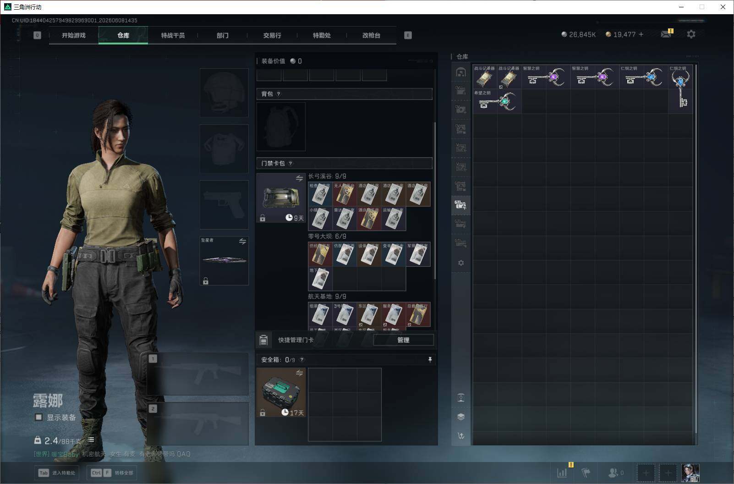Click the 快捷管理门卡 clipboard icon
The image size is (734, 484).
point(263,340)
